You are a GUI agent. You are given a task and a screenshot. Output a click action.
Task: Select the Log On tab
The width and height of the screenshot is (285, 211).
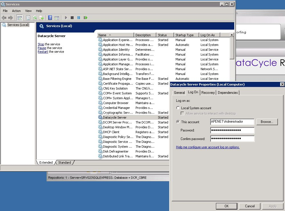point(193,92)
